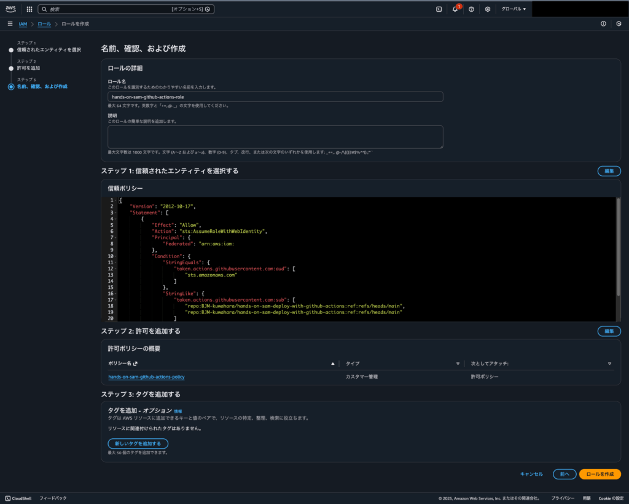Click the help question mark icon

pyautogui.click(x=471, y=9)
